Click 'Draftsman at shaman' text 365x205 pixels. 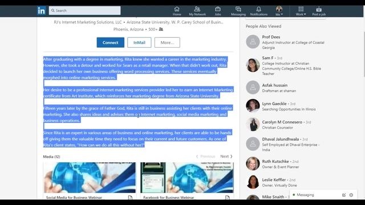(279, 91)
